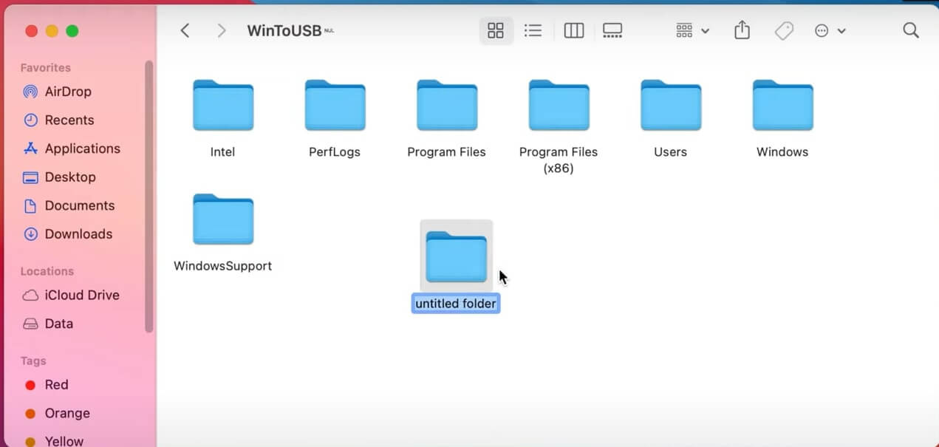Select the Data volume under Locations
This screenshot has height=447, width=939.
(48, 324)
